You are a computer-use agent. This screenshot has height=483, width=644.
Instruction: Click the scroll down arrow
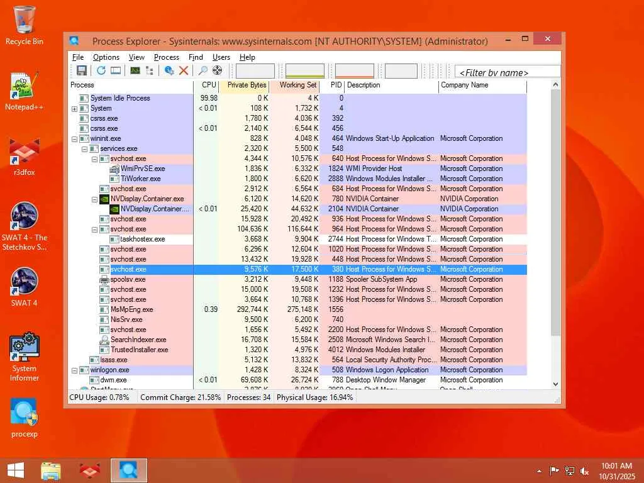pos(555,384)
